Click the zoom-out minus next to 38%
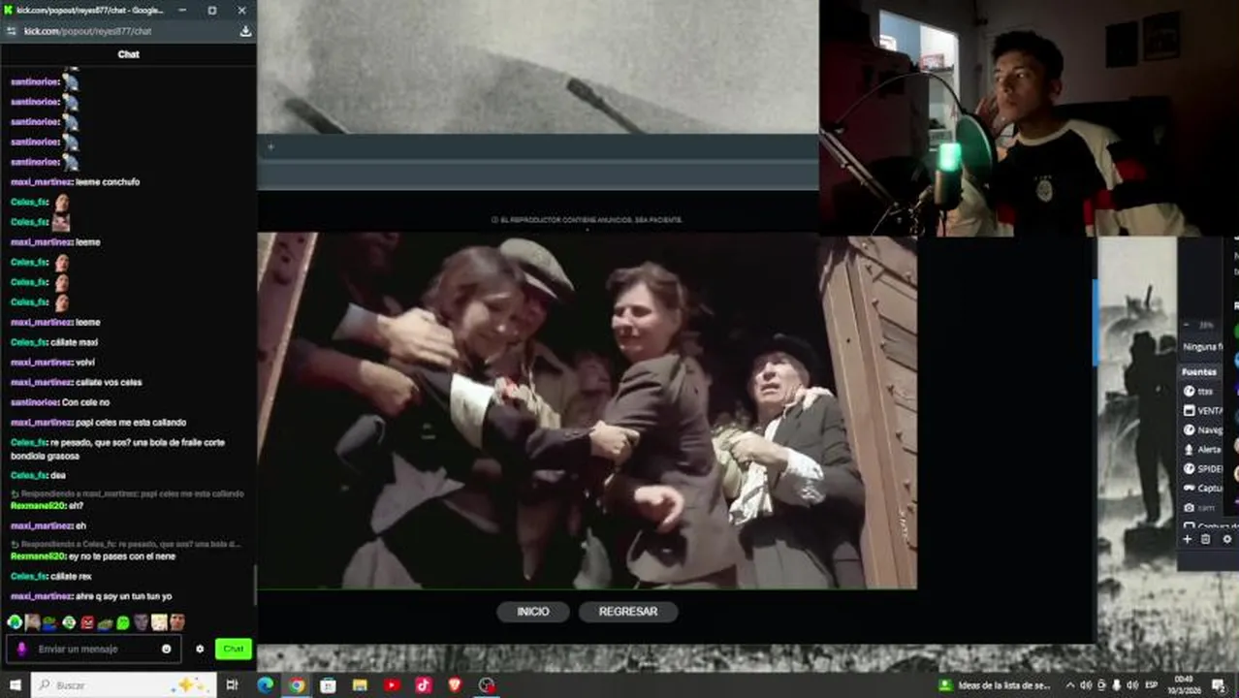Image resolution: width=1239 pixels, height=698 pixels. point(1187,326)
